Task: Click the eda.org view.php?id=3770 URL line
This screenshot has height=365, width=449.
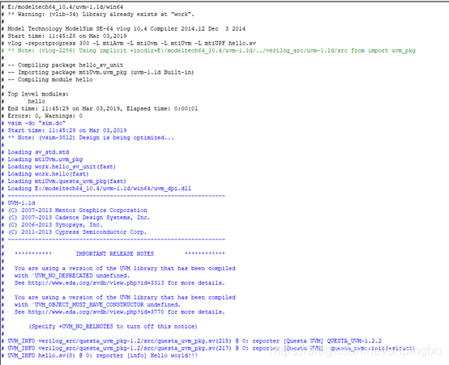Action: coord(120,312)
